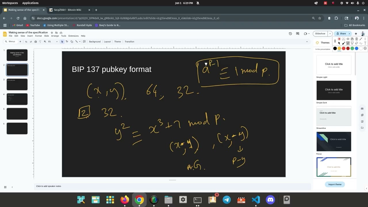The width and height of the screenshot is (368, 207).
Task: Open the Extensions menu
Action: coord(73,36)
